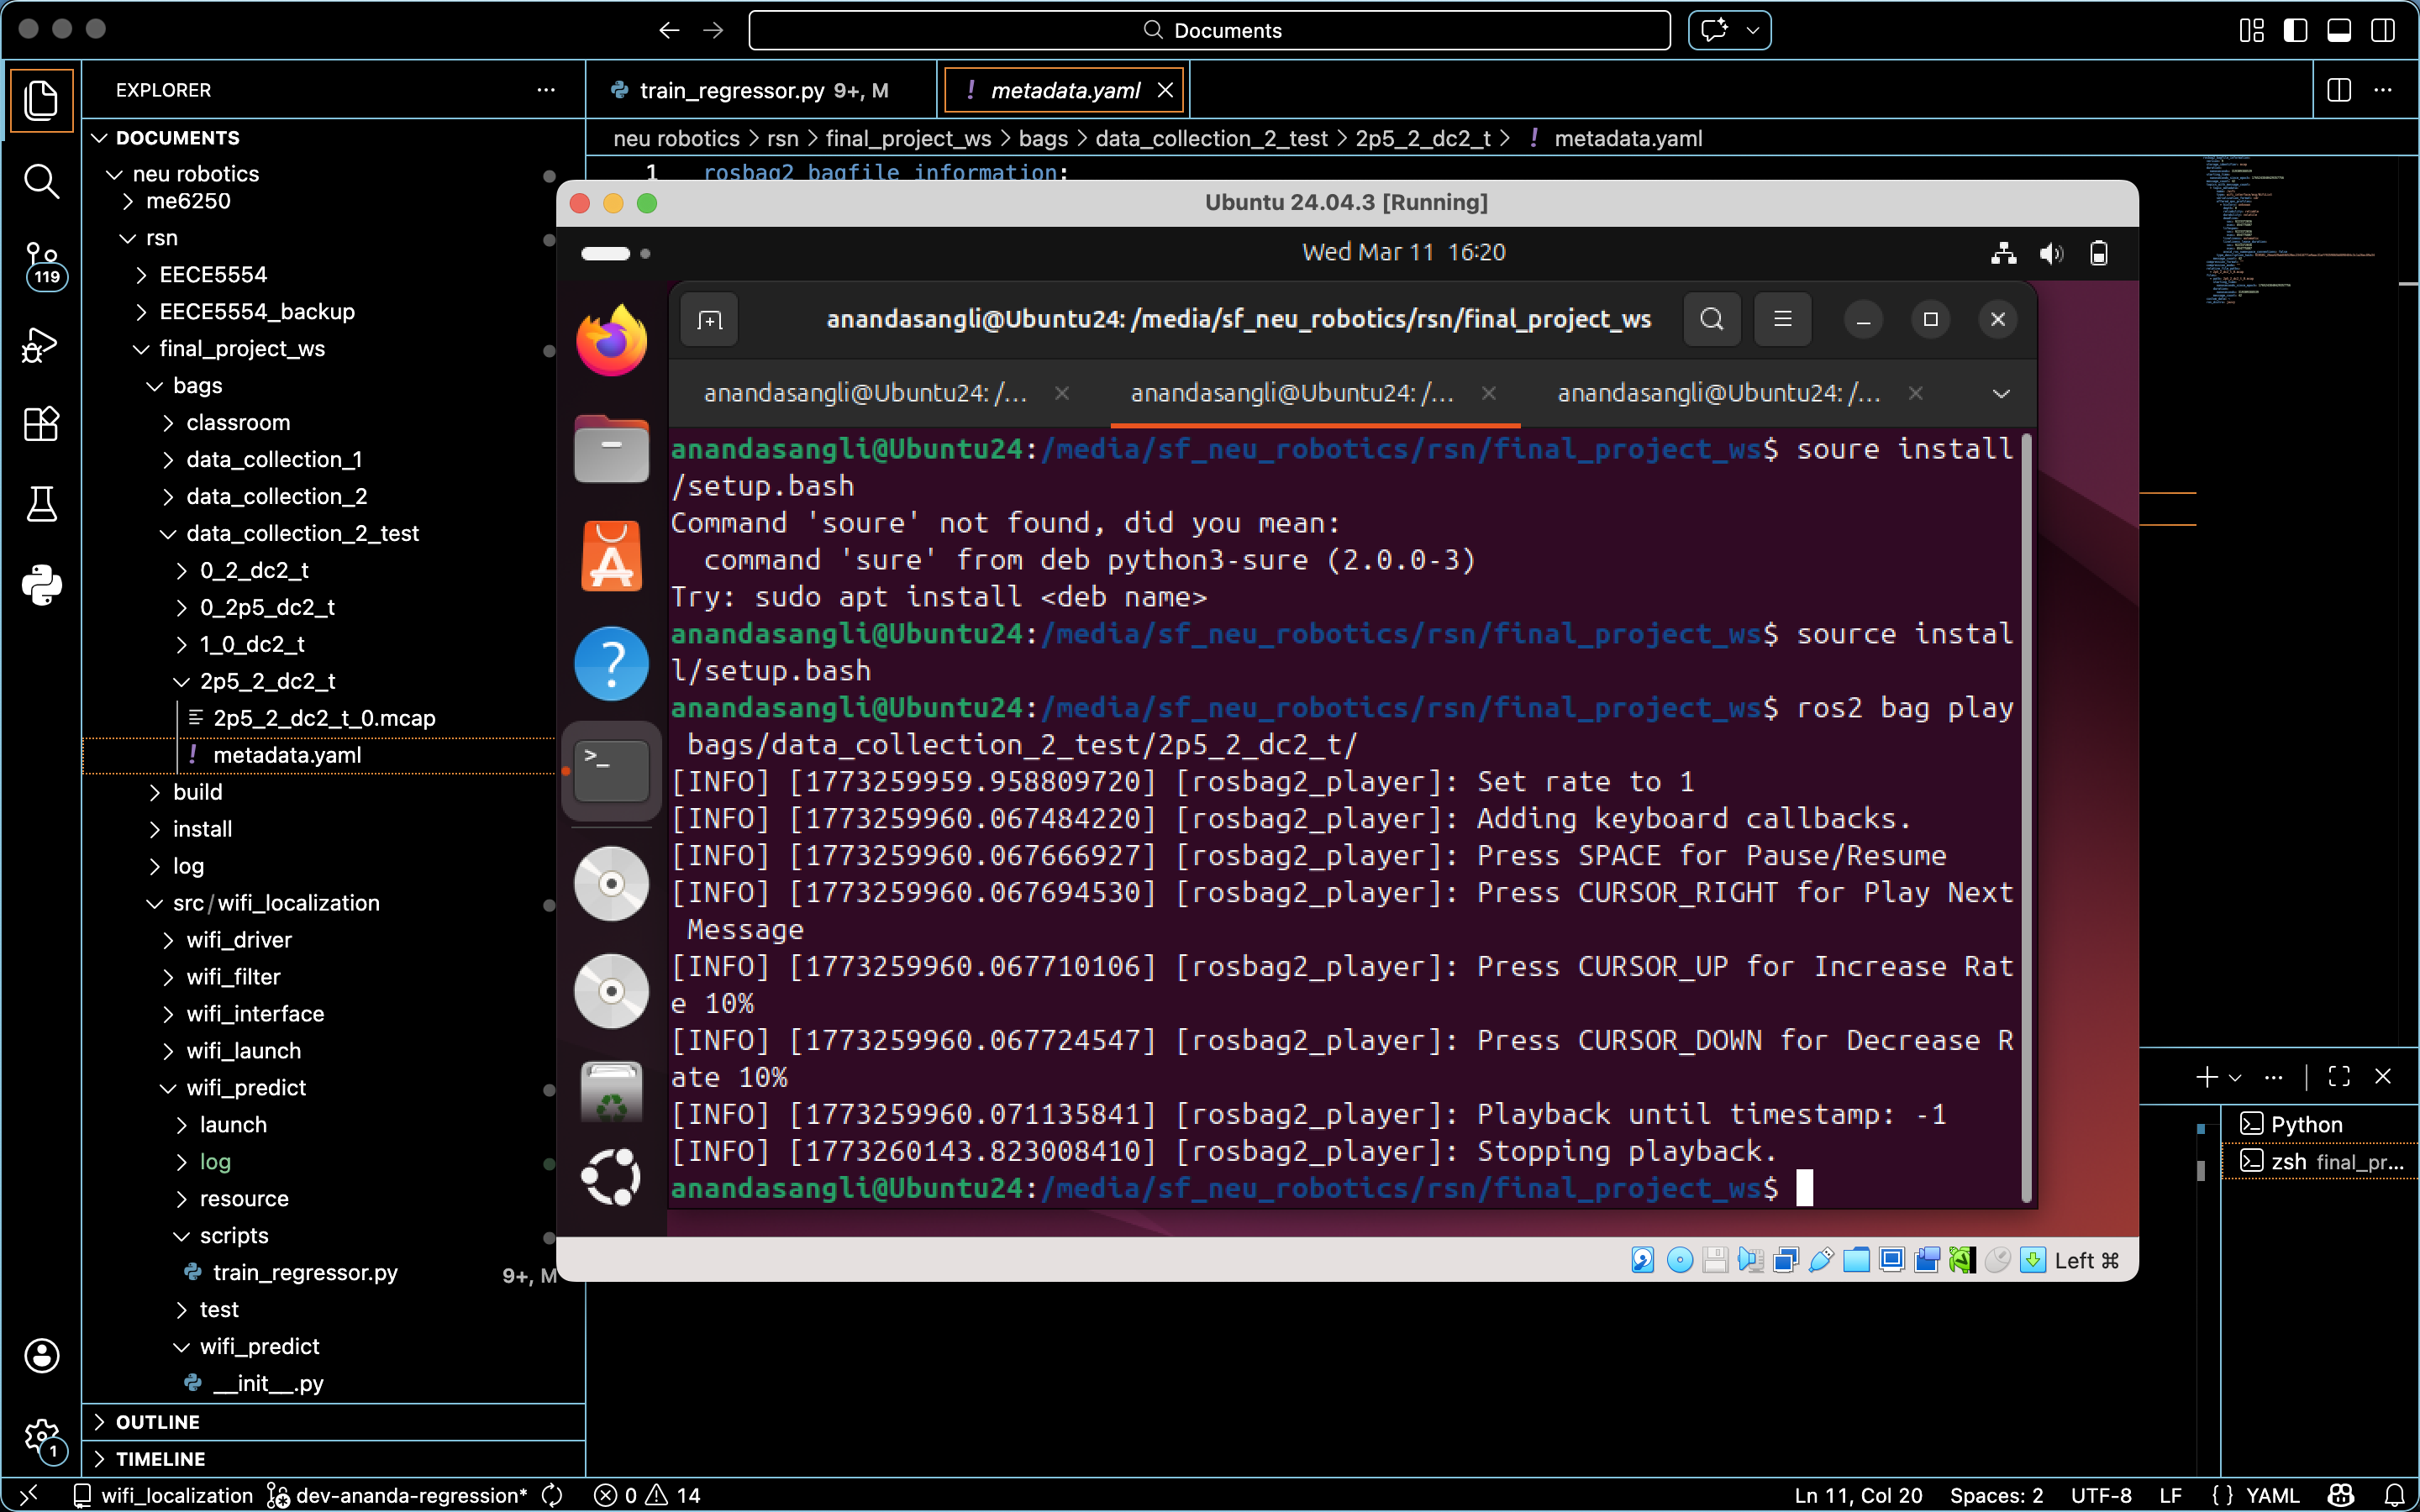
Task: Open Run and Debug view
Action: click(x=41, y=345)
